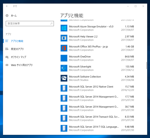This screenshot has width=150, height=138.
Task: Click the 2016/12/20 install date
Action: [x=127, y=90]
